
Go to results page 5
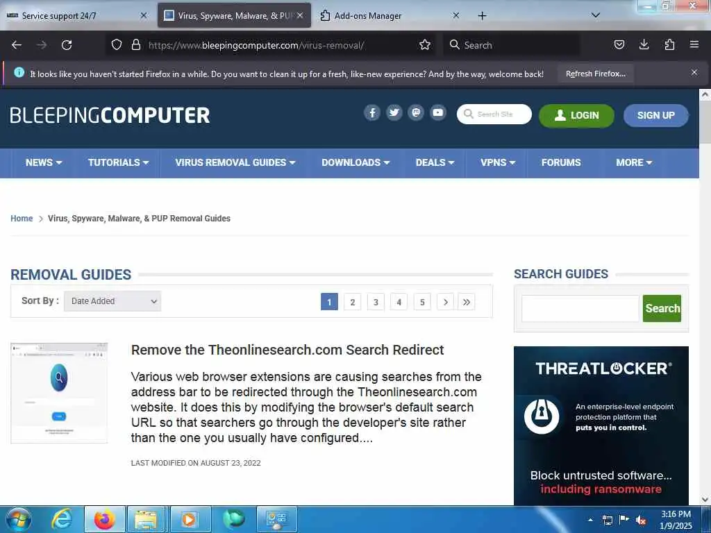[422, 302]
